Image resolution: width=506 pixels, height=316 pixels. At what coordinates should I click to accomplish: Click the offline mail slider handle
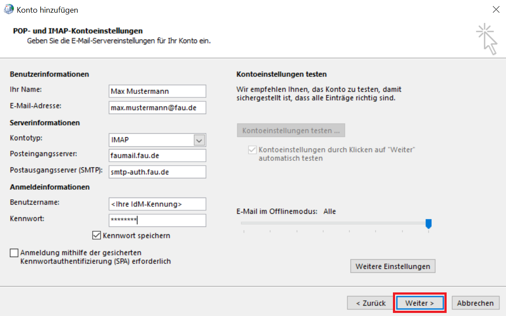pyautogui.click(x=428, y=224)
